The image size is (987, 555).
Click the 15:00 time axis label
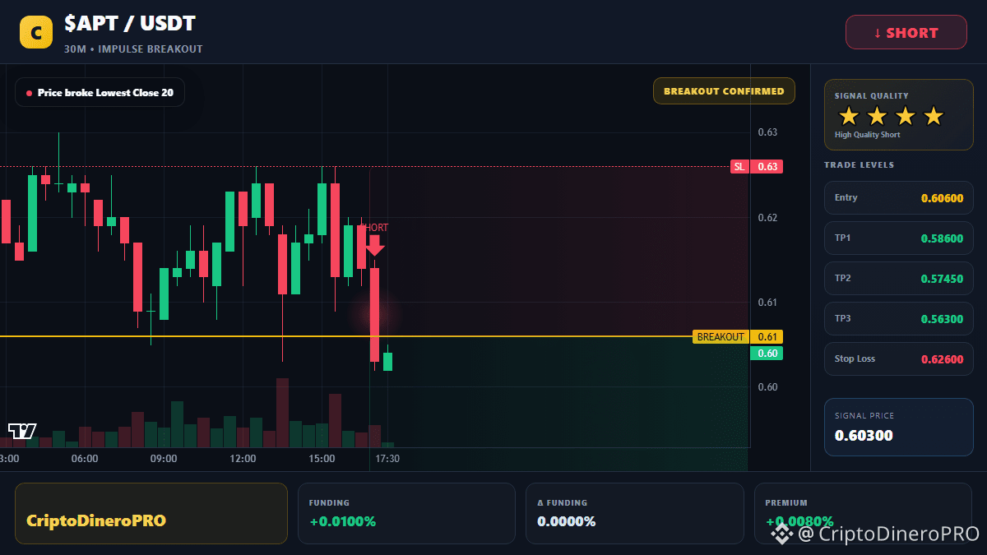coord(322,459)
